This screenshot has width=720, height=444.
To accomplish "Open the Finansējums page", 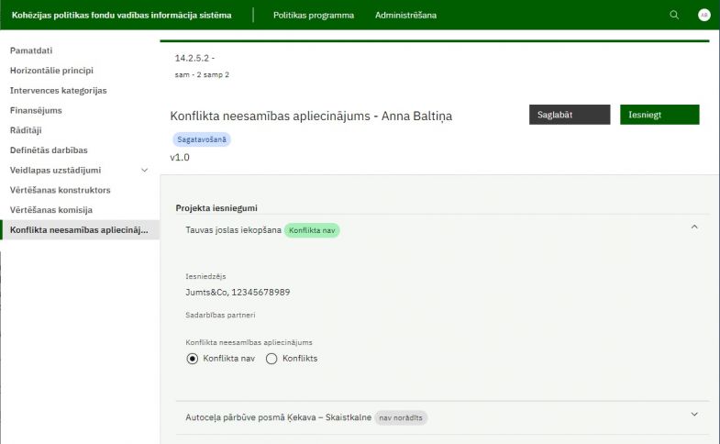I will point(37,110).
